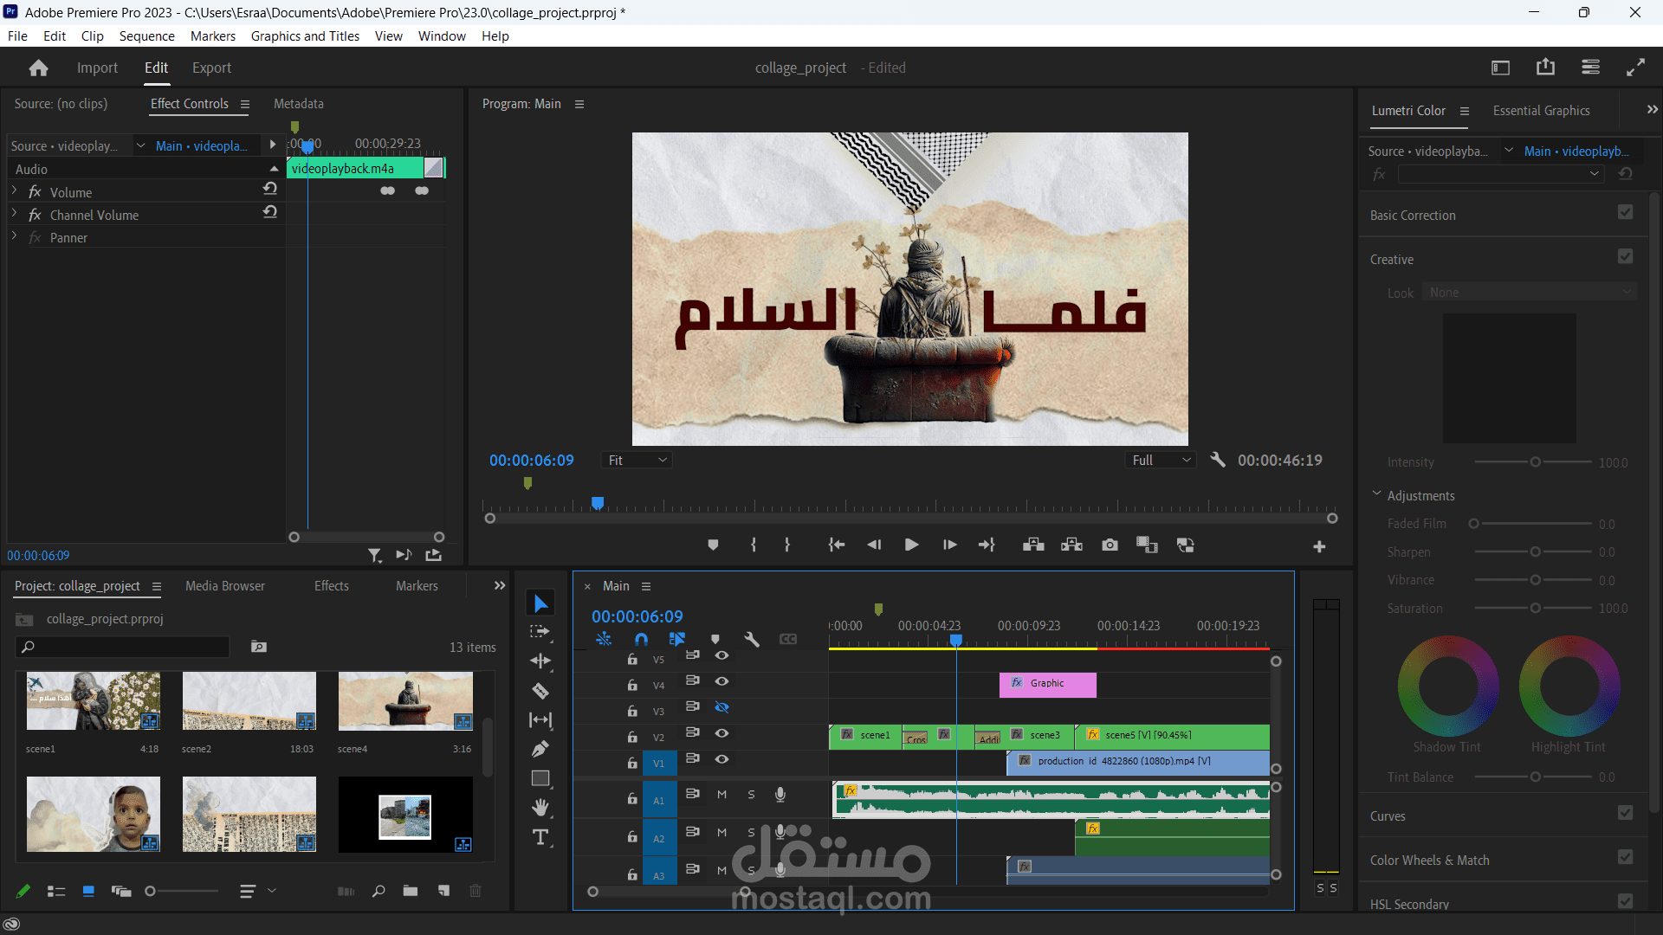Click the Export Frame camera icon

coord(1110,545)
